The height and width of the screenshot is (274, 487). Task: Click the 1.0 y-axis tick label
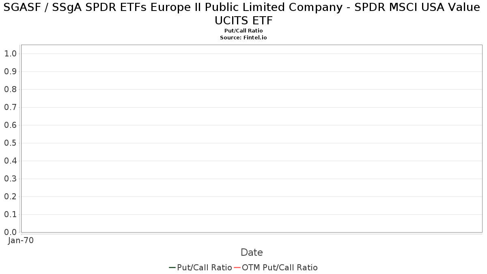10,54
